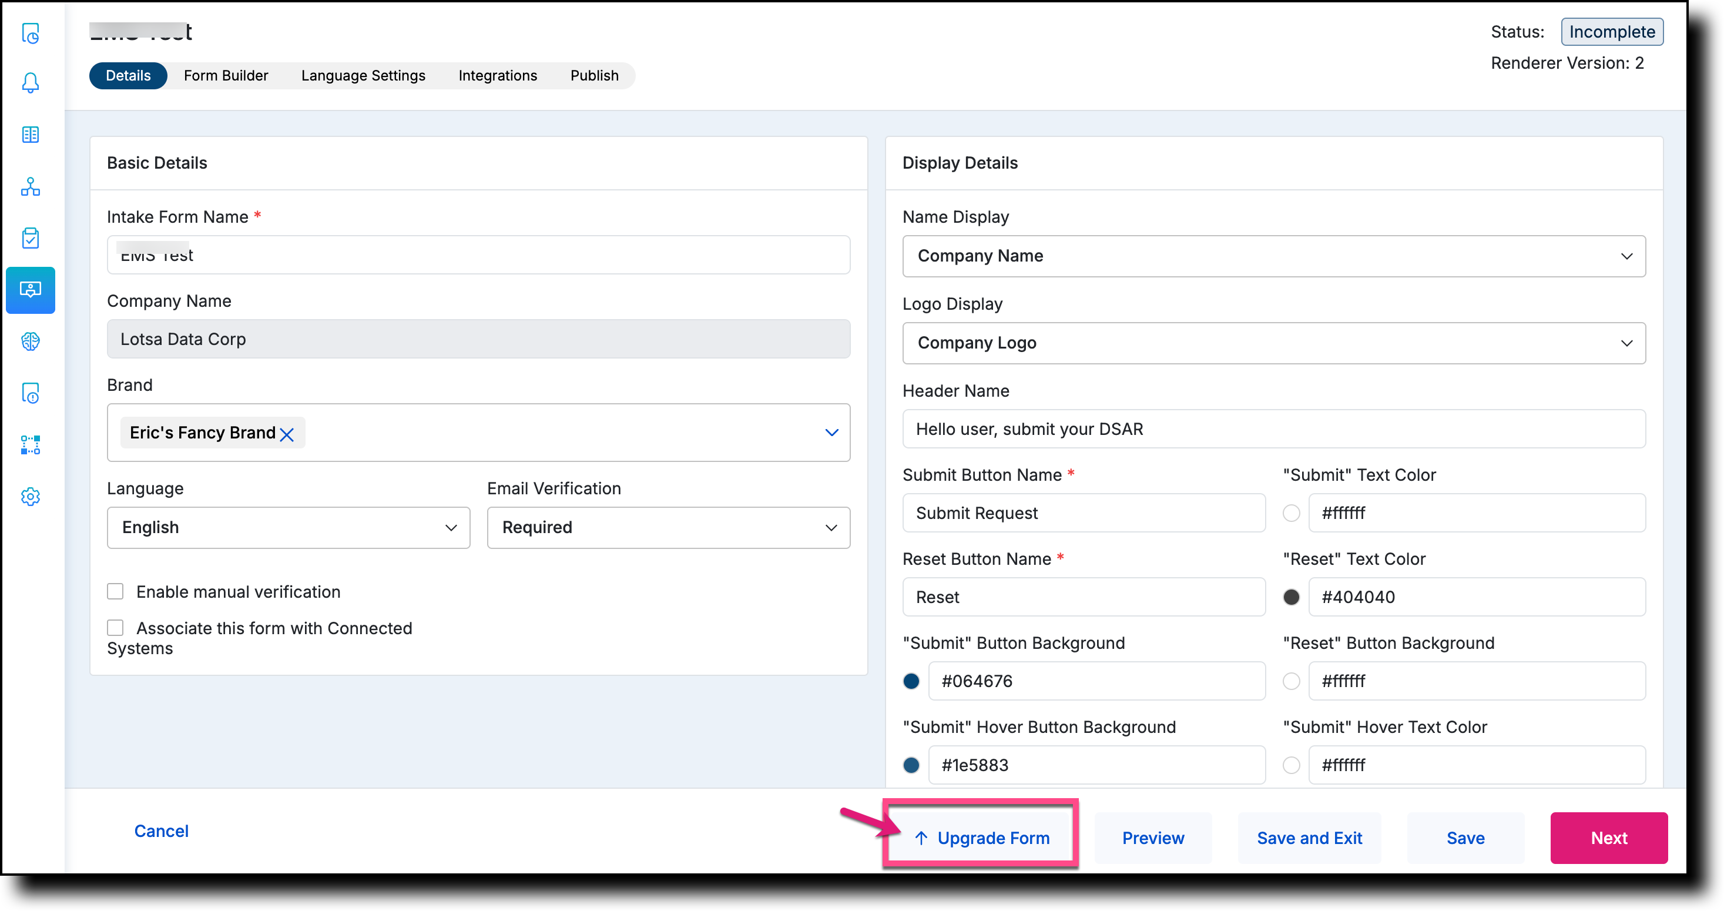Tick Associate this form with Connected Systems
The height and width of the screenshot is (911, 1724).
coord(115,627)
